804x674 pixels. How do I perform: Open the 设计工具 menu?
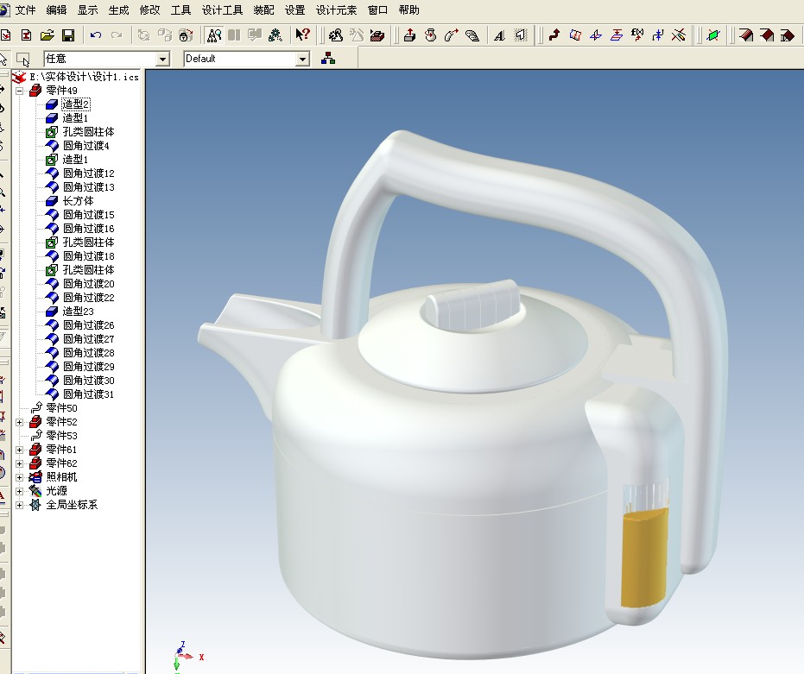(x=222, y=10)
